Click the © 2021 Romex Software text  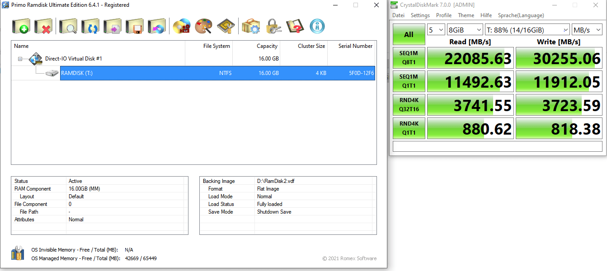click(349, 258)
